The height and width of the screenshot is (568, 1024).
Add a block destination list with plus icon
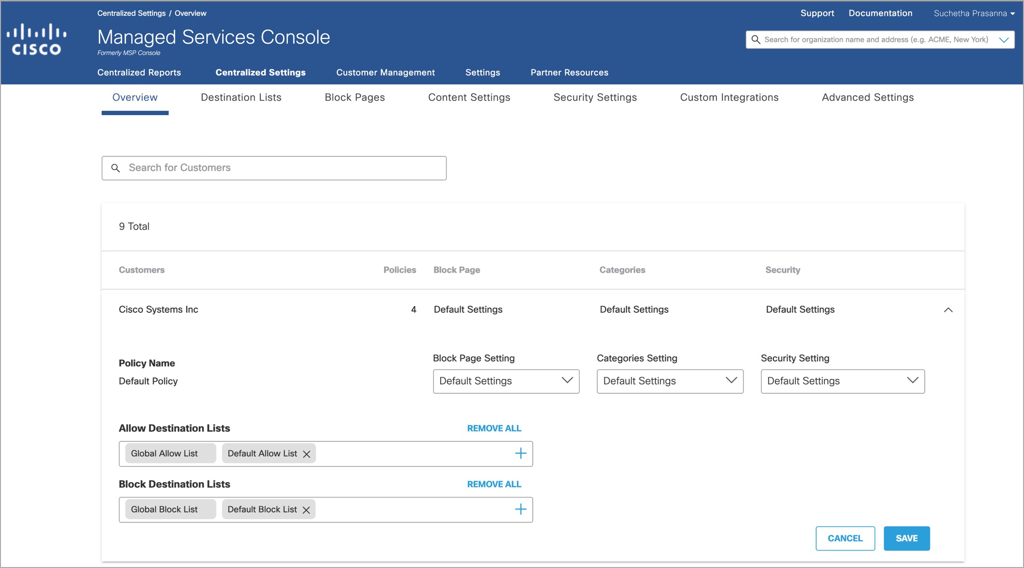pyautogui.click(x=520, y=509)
